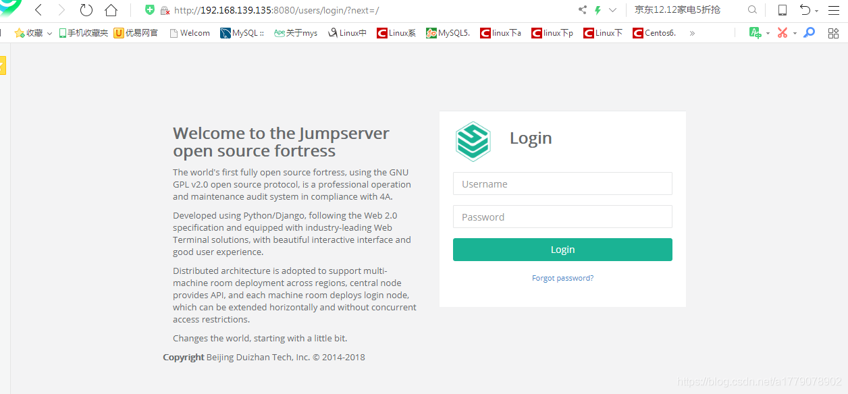Open the 优易网官 bookmark
The image size is (848, 394).
pyautogui.click(x=136, y=33)
